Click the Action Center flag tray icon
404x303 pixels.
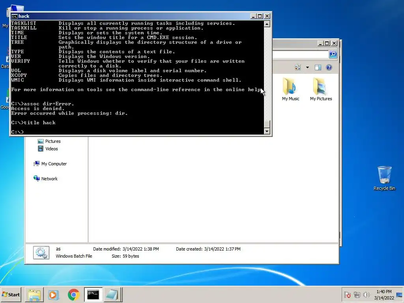[x=347, y=294]
